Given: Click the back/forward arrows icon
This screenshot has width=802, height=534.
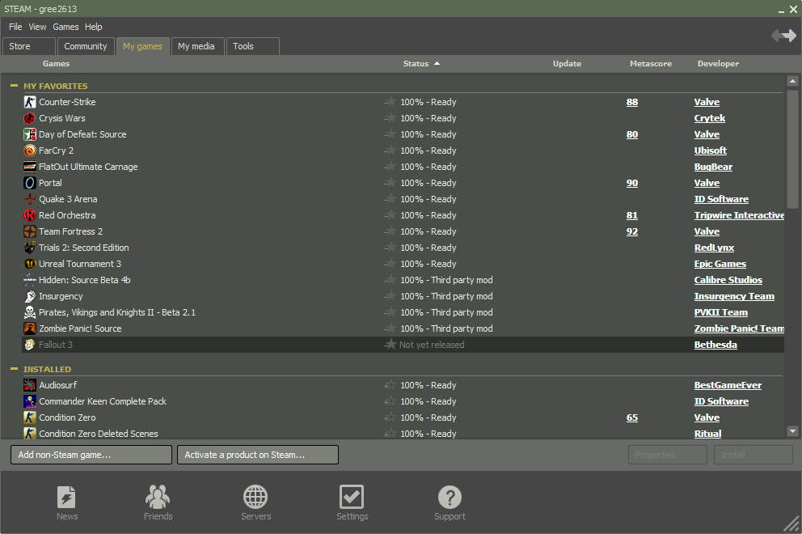Looking at the screenshot, I should click(783, 36).
